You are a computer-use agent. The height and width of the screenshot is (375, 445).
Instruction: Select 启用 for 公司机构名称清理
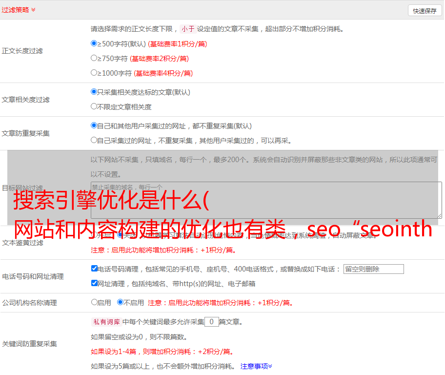point(94,302)
